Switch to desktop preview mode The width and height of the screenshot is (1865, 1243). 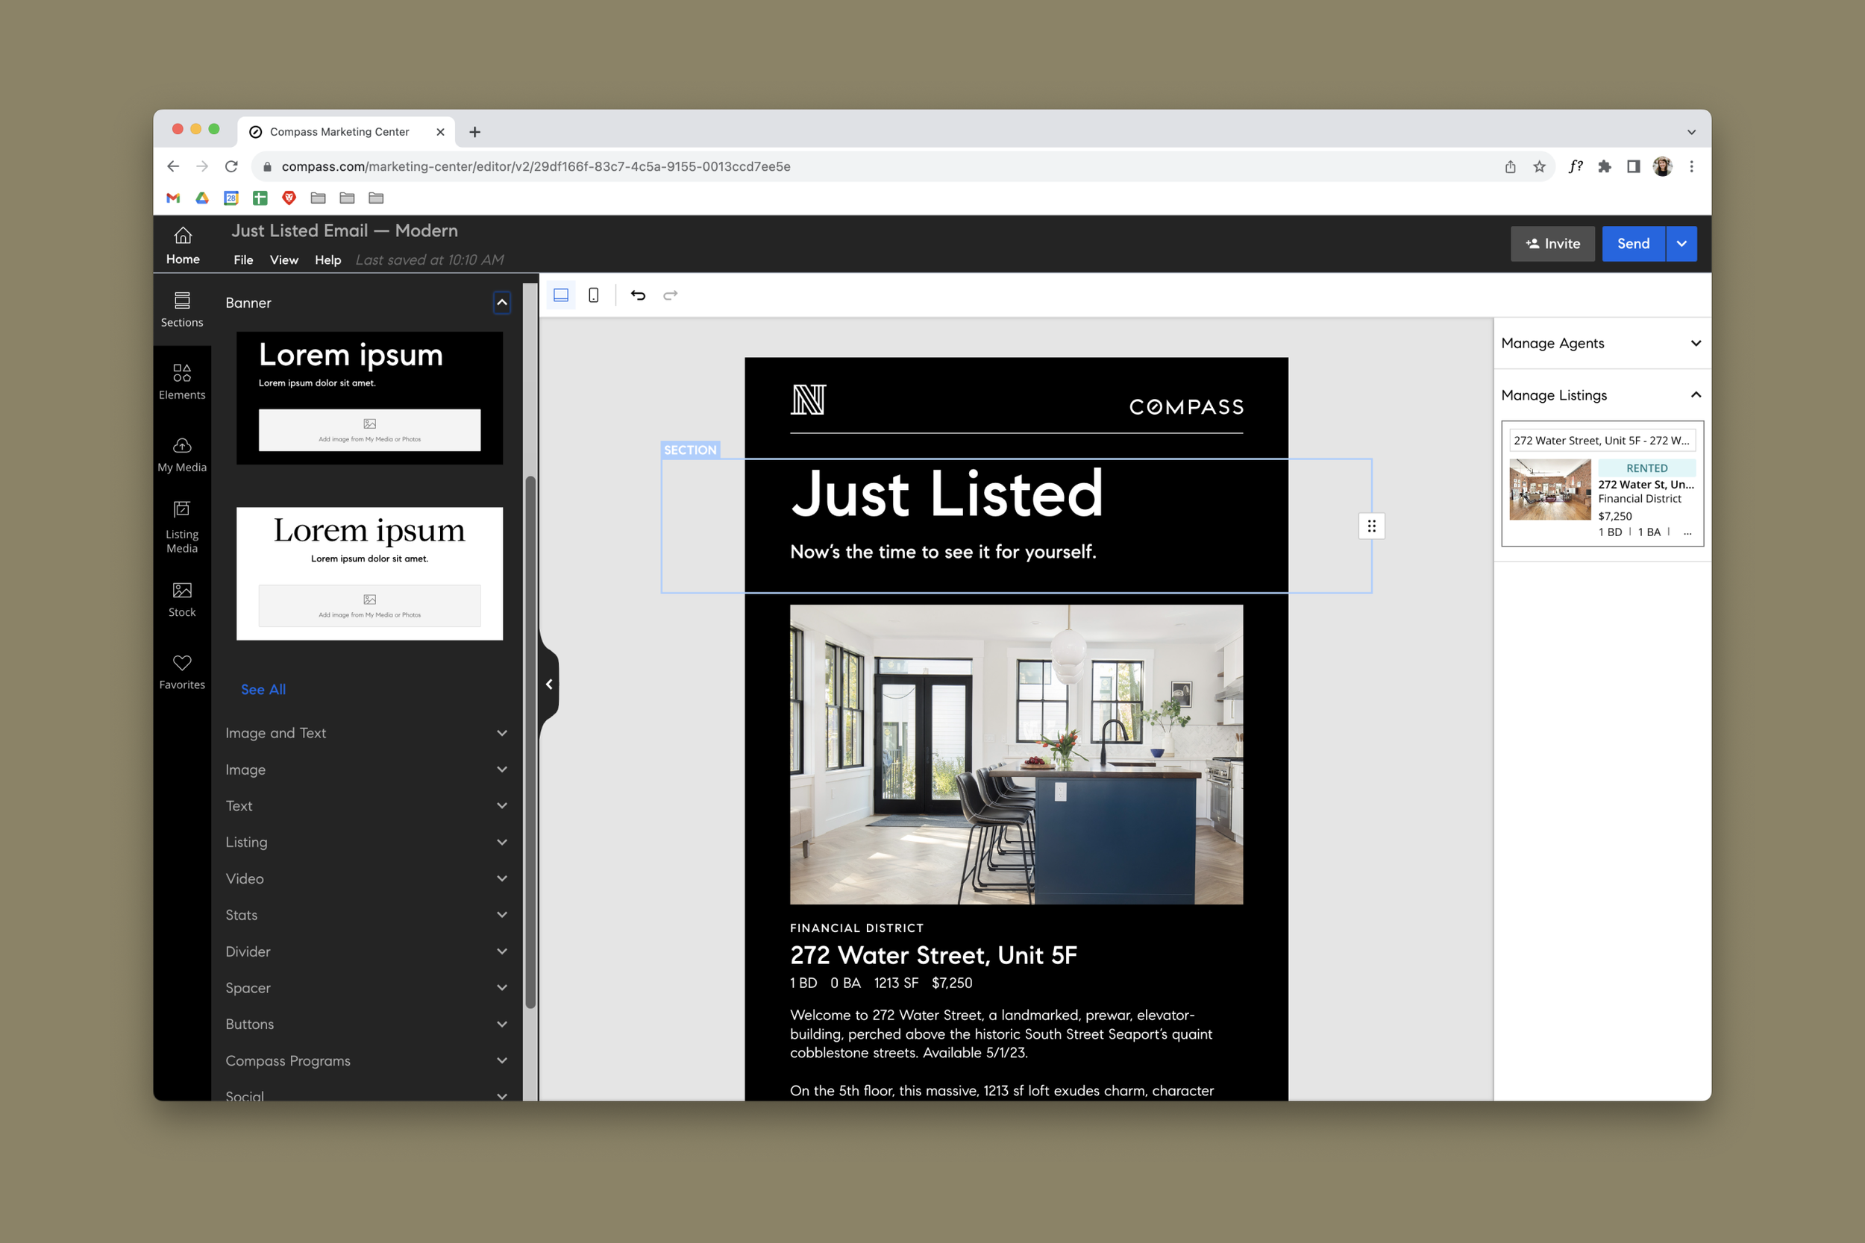point(560,295)
